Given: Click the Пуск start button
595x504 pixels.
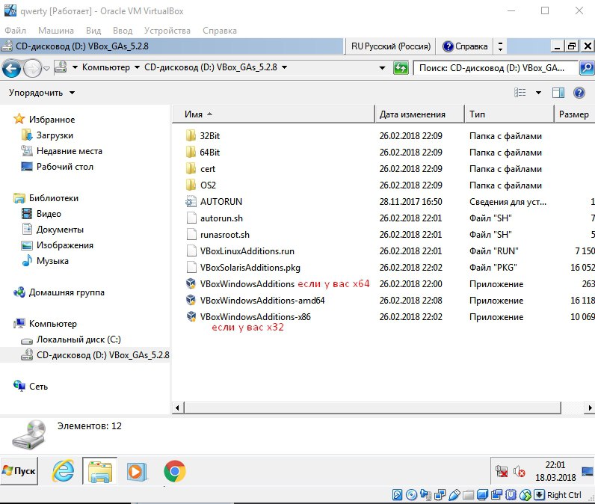Looking at the screenshot, I should tap(19, 471).
